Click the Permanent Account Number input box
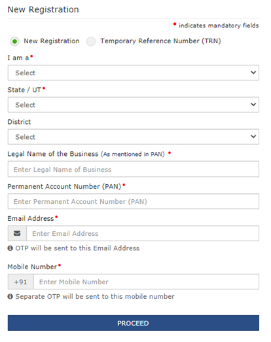This screenshot has height=342, width=271. 134,201
